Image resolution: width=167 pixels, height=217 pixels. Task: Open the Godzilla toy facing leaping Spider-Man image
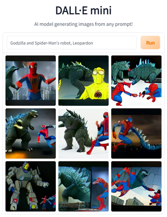(31, 133)
